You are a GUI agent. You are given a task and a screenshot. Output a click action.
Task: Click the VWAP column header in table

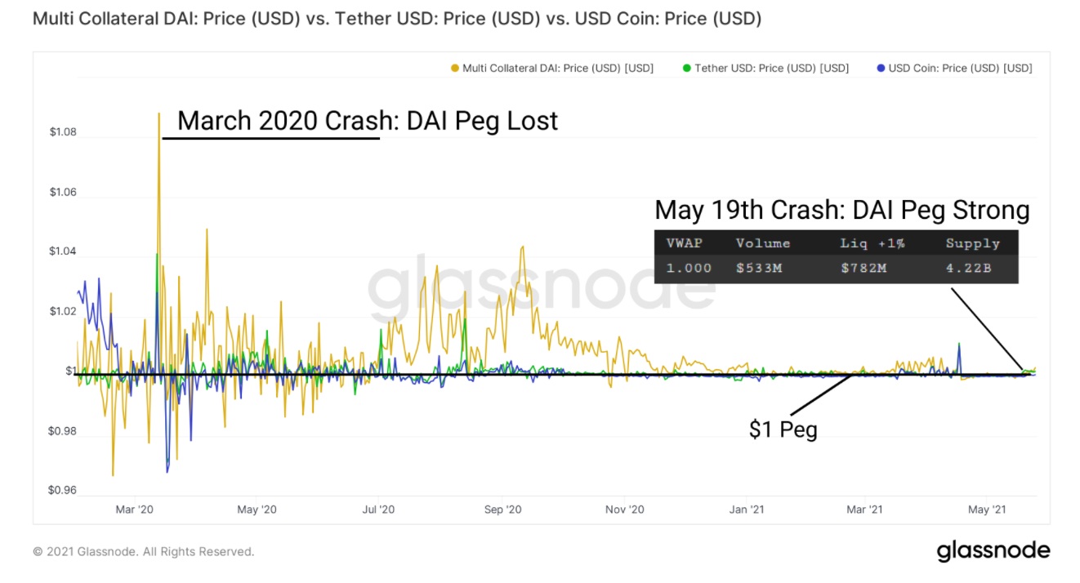click(x=684, y=243)
